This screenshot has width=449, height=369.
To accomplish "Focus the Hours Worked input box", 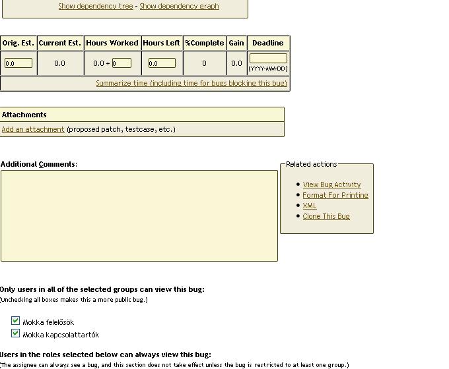I will point(121,63).
